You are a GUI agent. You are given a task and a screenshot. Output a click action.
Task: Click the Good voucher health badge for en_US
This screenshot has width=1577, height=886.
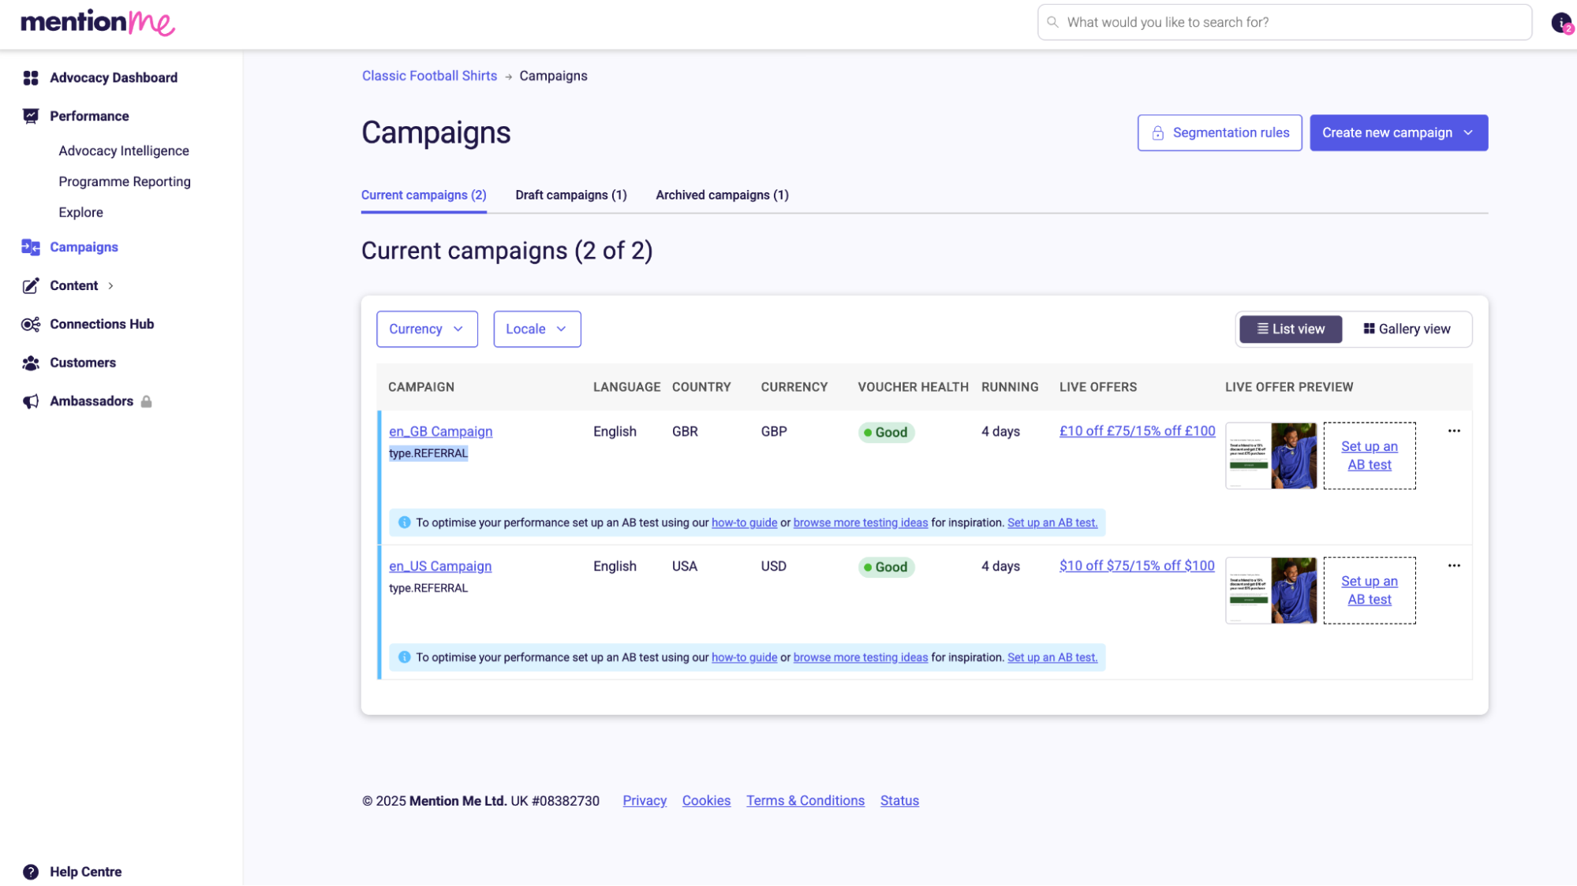coord(885,567)
